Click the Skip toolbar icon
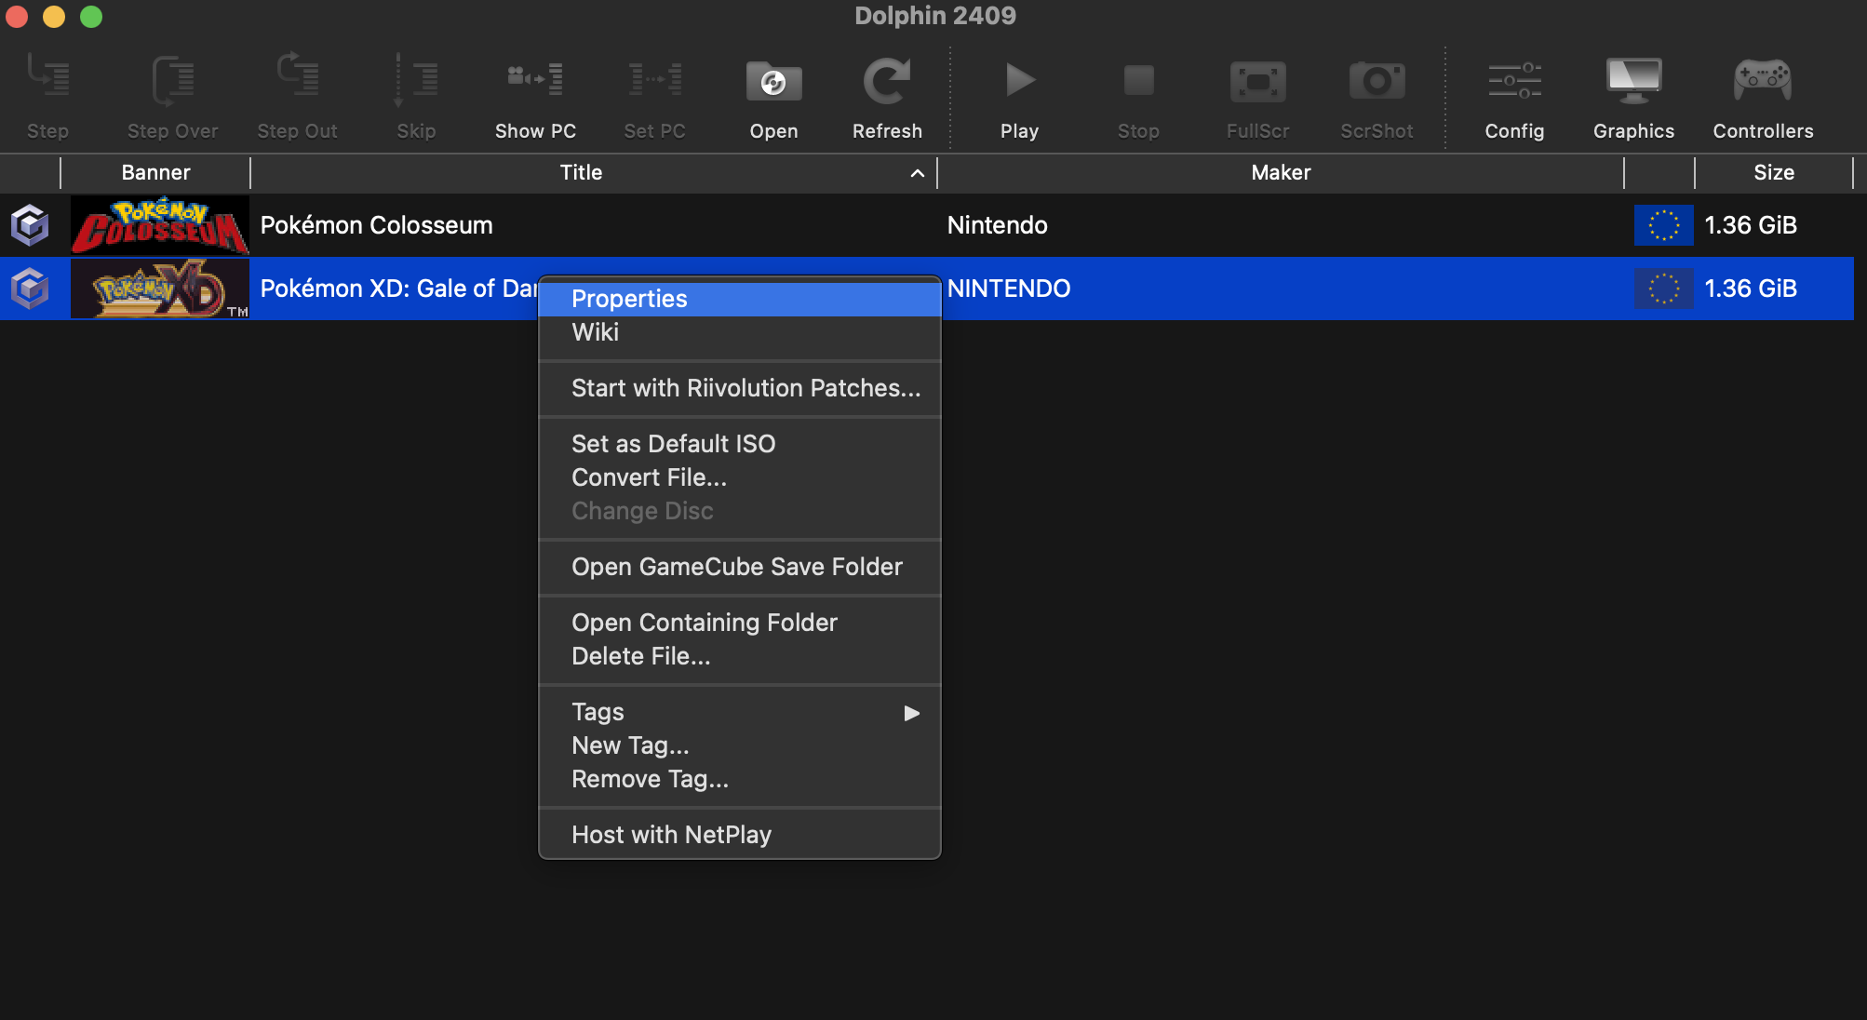Viewport: 1867px width, 1020px height. (416, 81)
